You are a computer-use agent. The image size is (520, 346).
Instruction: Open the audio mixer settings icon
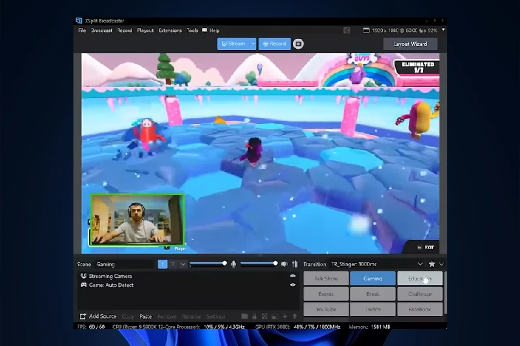(x=294, y=264)
